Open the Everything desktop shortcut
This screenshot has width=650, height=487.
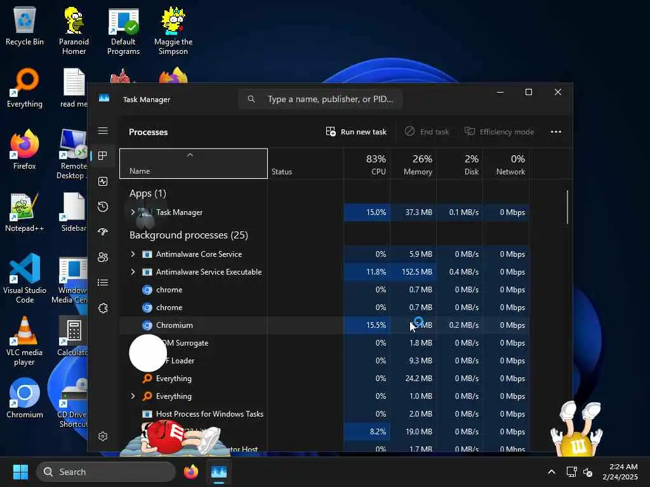tap(25, 88)
